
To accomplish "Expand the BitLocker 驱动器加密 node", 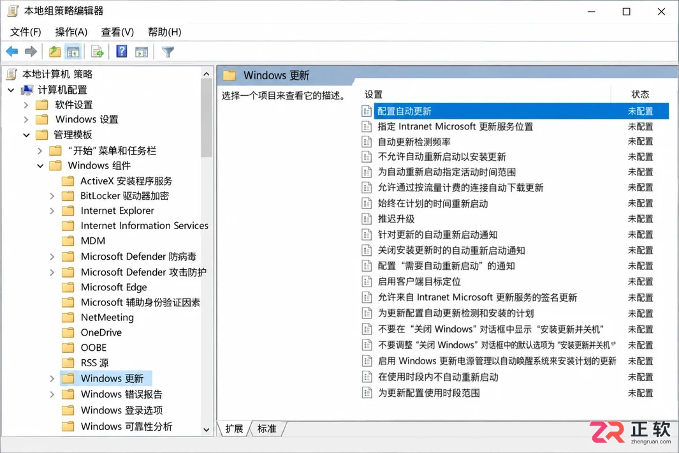I will coord(52,196).
